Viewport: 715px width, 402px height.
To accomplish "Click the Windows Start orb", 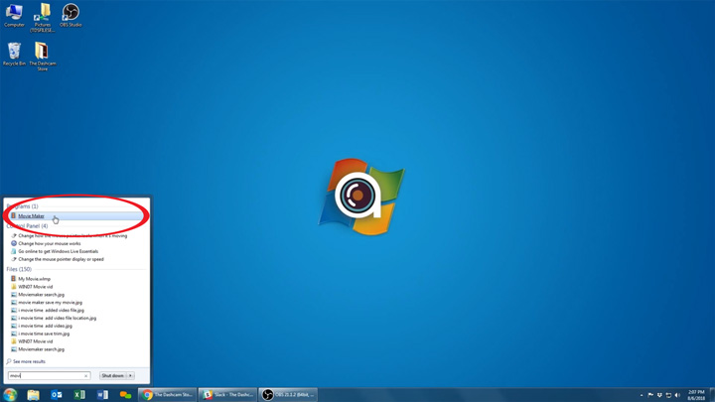I will point(10,394).
